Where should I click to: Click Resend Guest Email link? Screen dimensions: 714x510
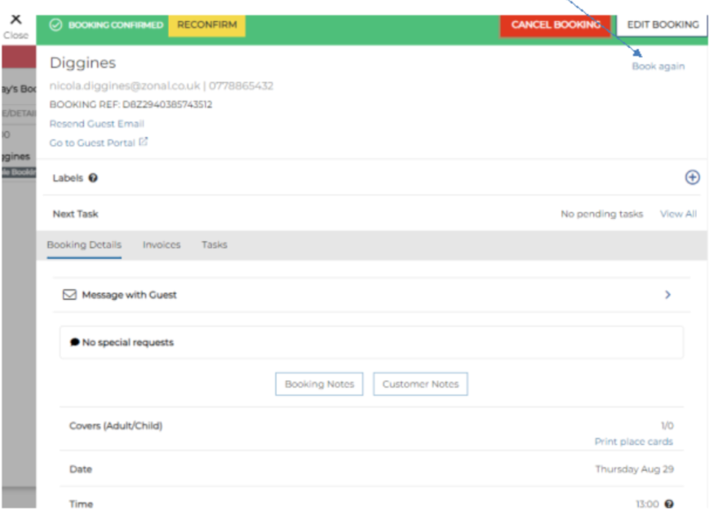click(x=96, y=124)
